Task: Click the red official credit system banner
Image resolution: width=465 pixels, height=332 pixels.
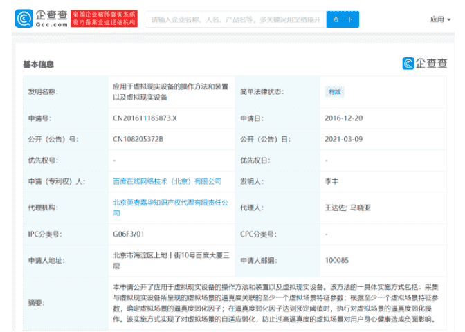Action: coord(104,19)
